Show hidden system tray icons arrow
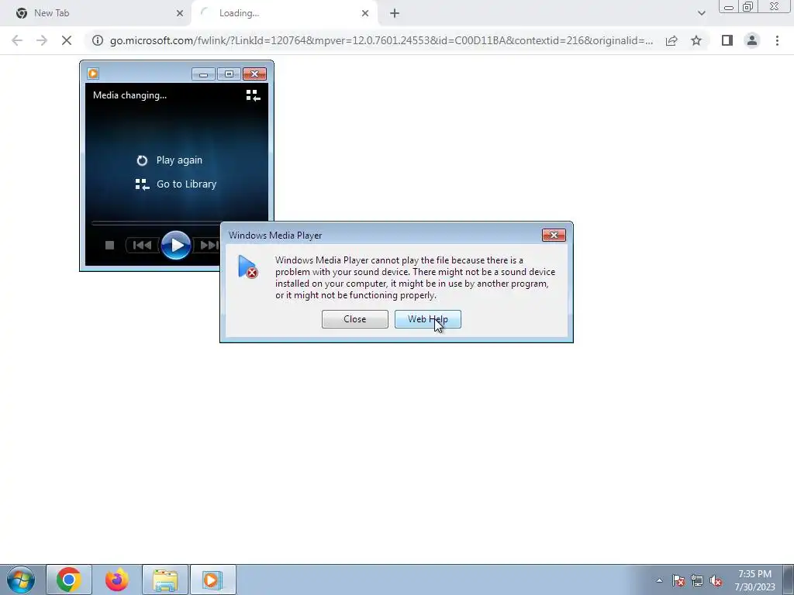The height and width of the screenshot is (595, 794). [x=659, y=580]
